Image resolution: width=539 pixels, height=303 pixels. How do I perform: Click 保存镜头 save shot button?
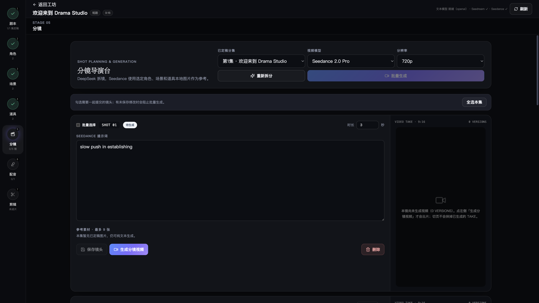[92, 249]
